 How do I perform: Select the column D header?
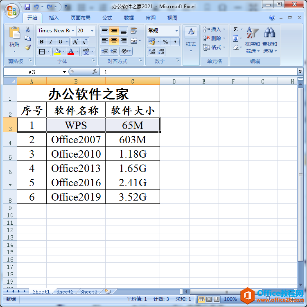174,81
